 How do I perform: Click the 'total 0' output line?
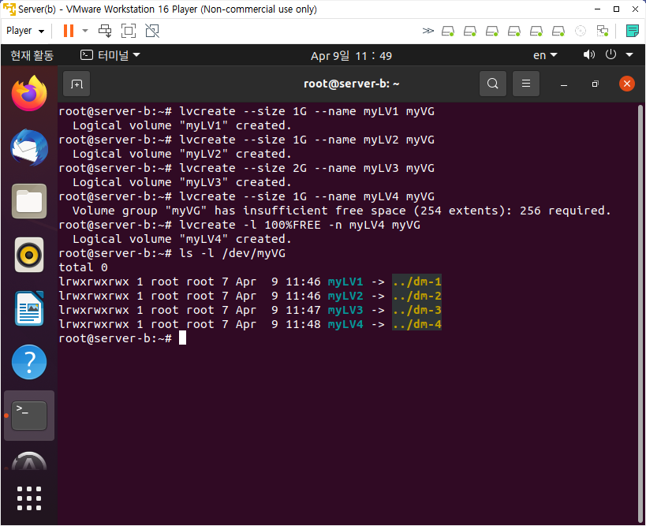(84, 267)
